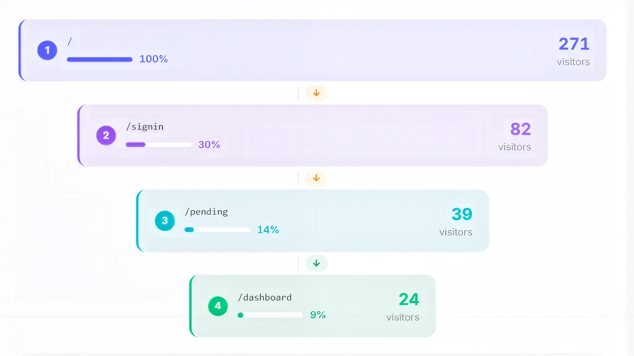Click the teal step 3 badge
The height and width of the screenshot is (356, 634).
pos(165,221)
